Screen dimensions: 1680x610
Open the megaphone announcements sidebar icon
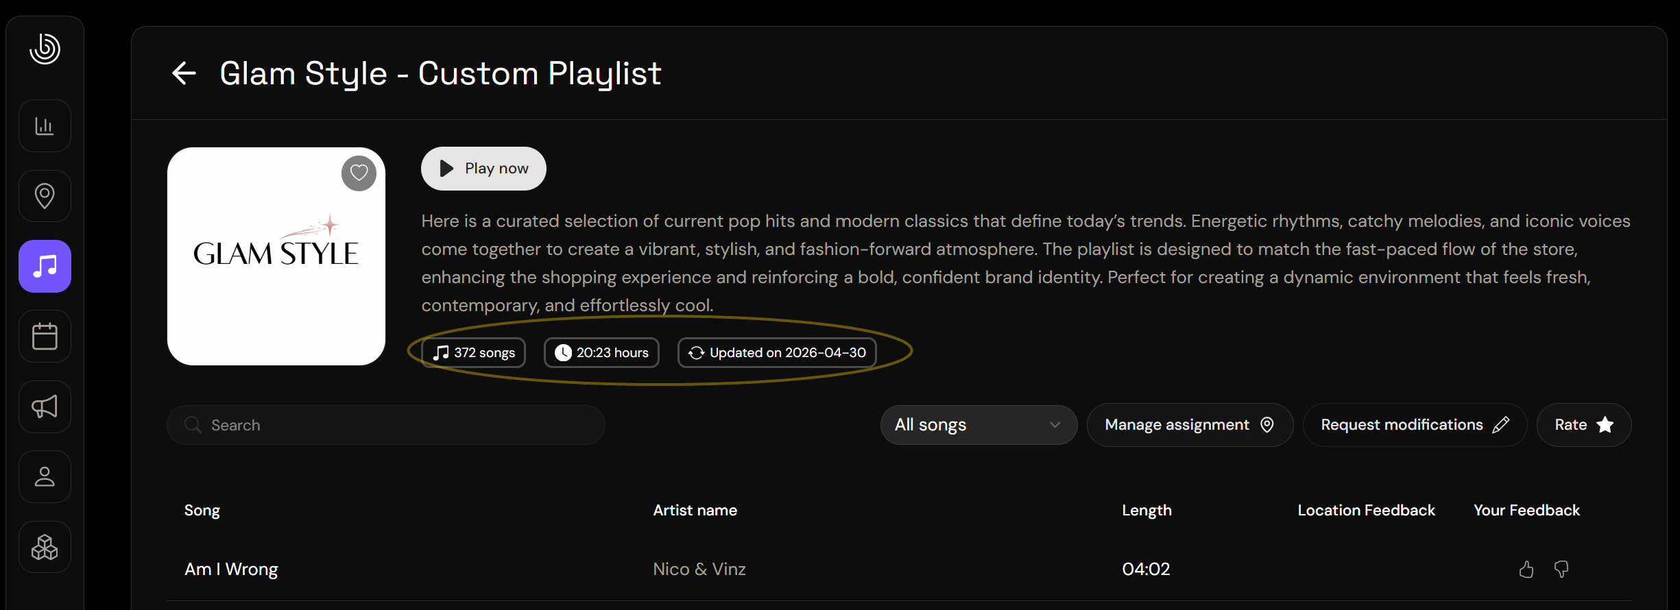[45, 407]
